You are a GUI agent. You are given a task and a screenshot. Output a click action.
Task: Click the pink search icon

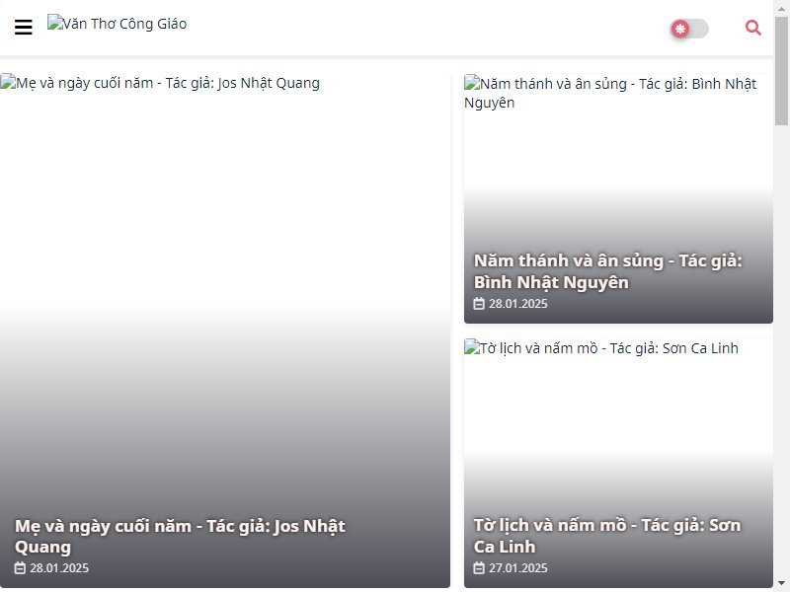point(752,28)
